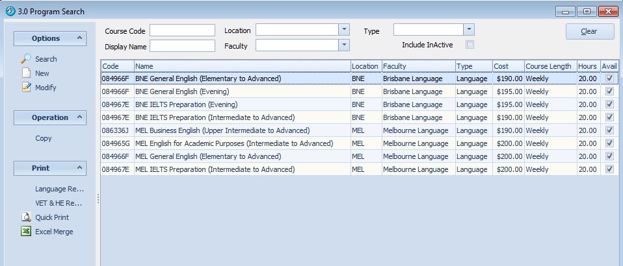623x266 pixels.
Task: Toggle Avail checkbox for MEL Business English
Action: click(x=609, y=130)
